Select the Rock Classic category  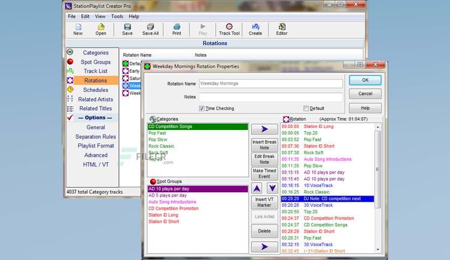point(161,146)
